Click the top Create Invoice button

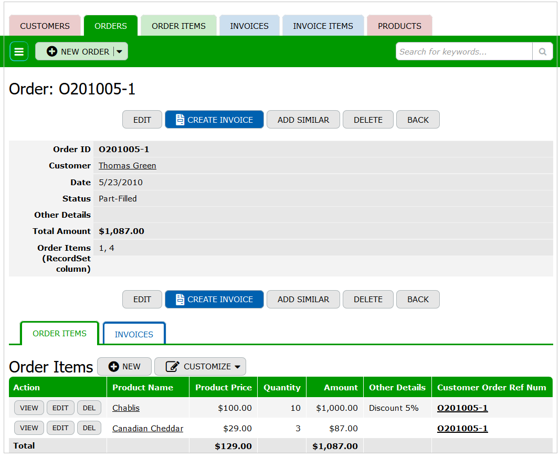point(214,120)
